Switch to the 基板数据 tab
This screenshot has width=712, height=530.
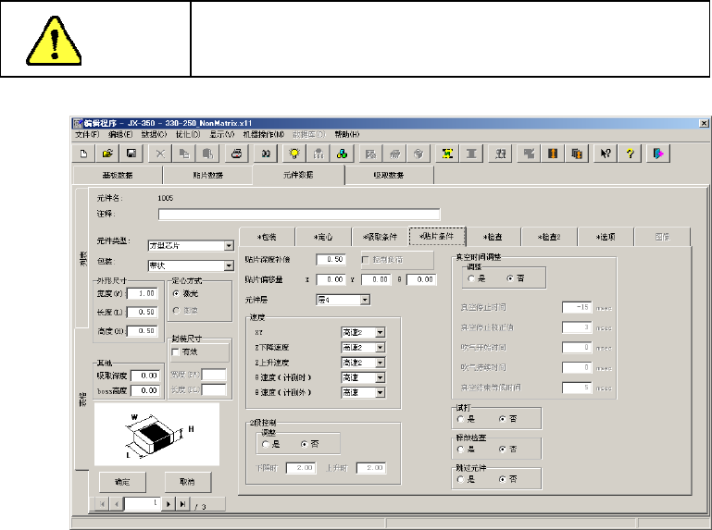pyautogui.click(x=117, y=175)
